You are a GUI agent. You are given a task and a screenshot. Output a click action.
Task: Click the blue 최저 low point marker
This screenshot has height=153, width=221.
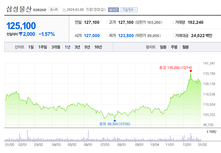115,121
